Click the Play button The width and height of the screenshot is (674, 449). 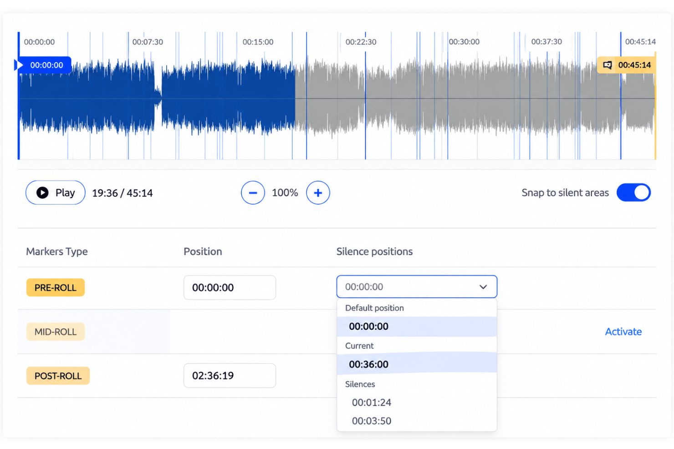pos(55,192)
